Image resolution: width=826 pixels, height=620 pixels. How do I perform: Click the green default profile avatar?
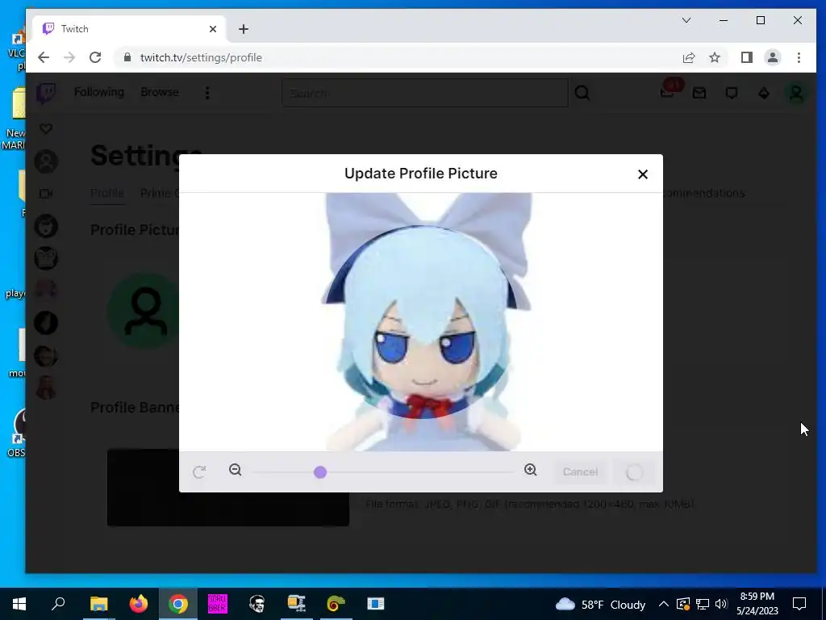tap(145, 311)
